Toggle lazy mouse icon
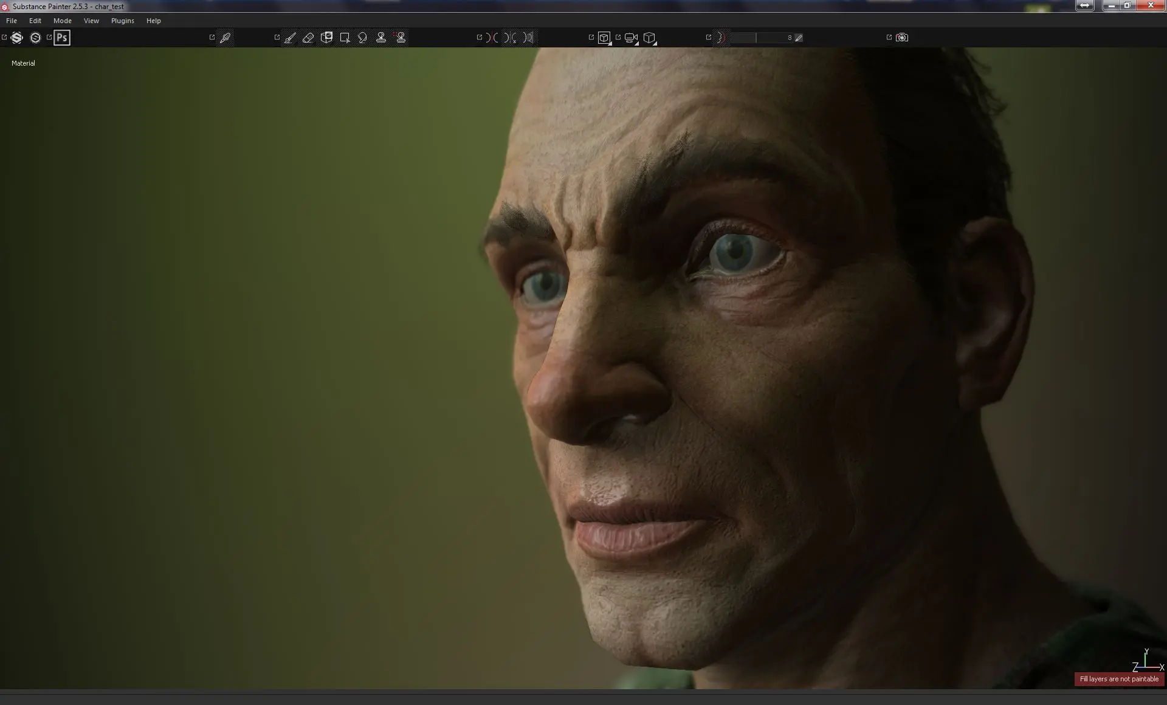This screenshot has width=1167, height=705. (720, 38)
